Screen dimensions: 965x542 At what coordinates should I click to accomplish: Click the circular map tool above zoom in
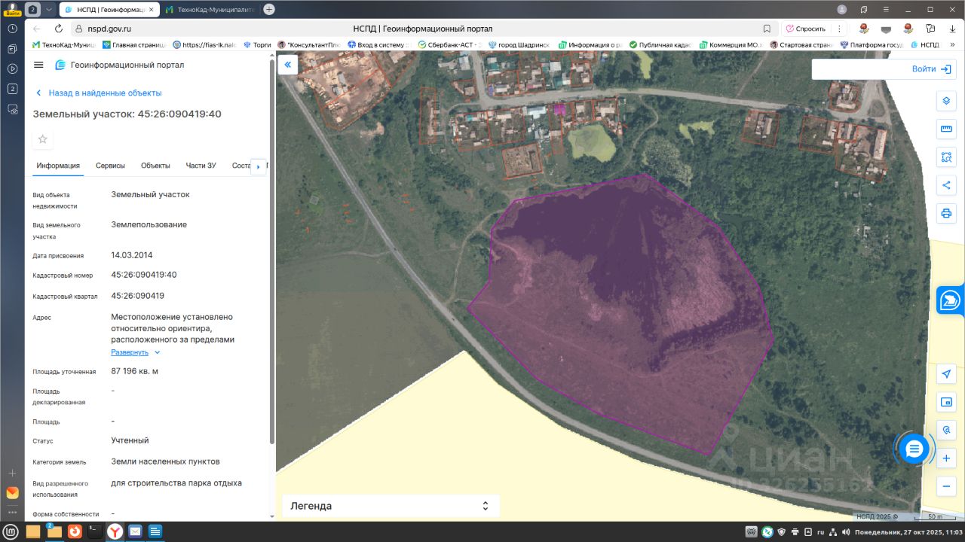(x=946, y=430)
